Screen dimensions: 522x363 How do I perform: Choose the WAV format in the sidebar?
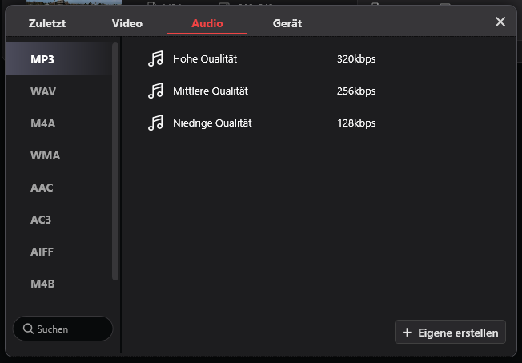coord(59,91)
